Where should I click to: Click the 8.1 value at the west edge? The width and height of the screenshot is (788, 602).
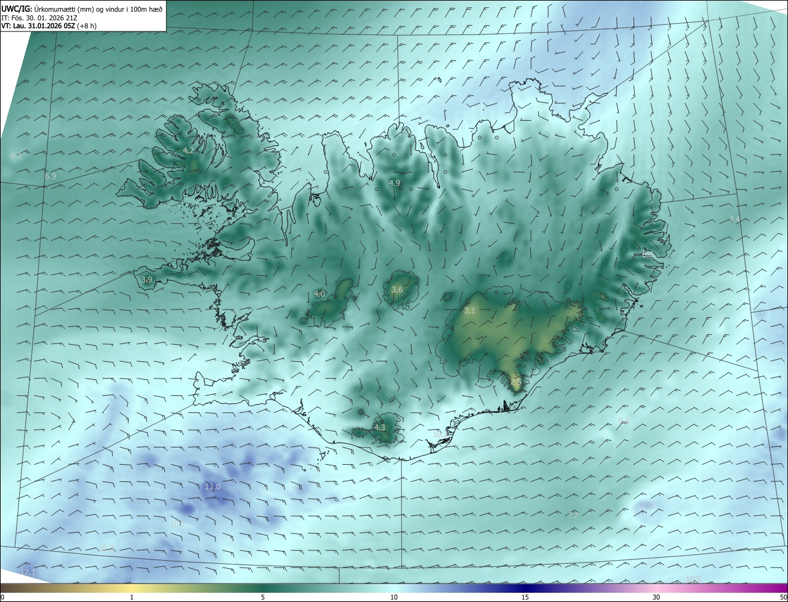click(x=16, y=156)
